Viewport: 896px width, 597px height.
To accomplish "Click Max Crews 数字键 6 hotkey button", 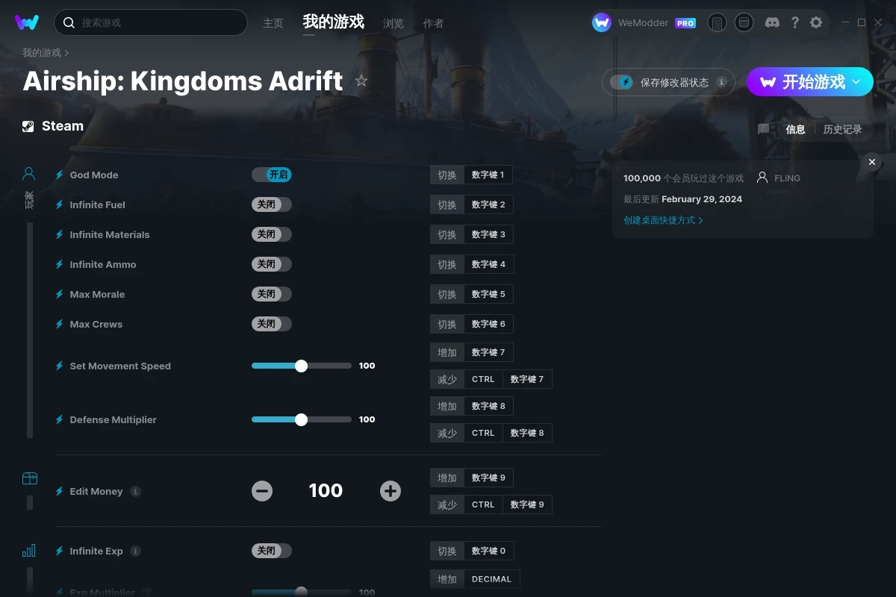I will 488,324.
